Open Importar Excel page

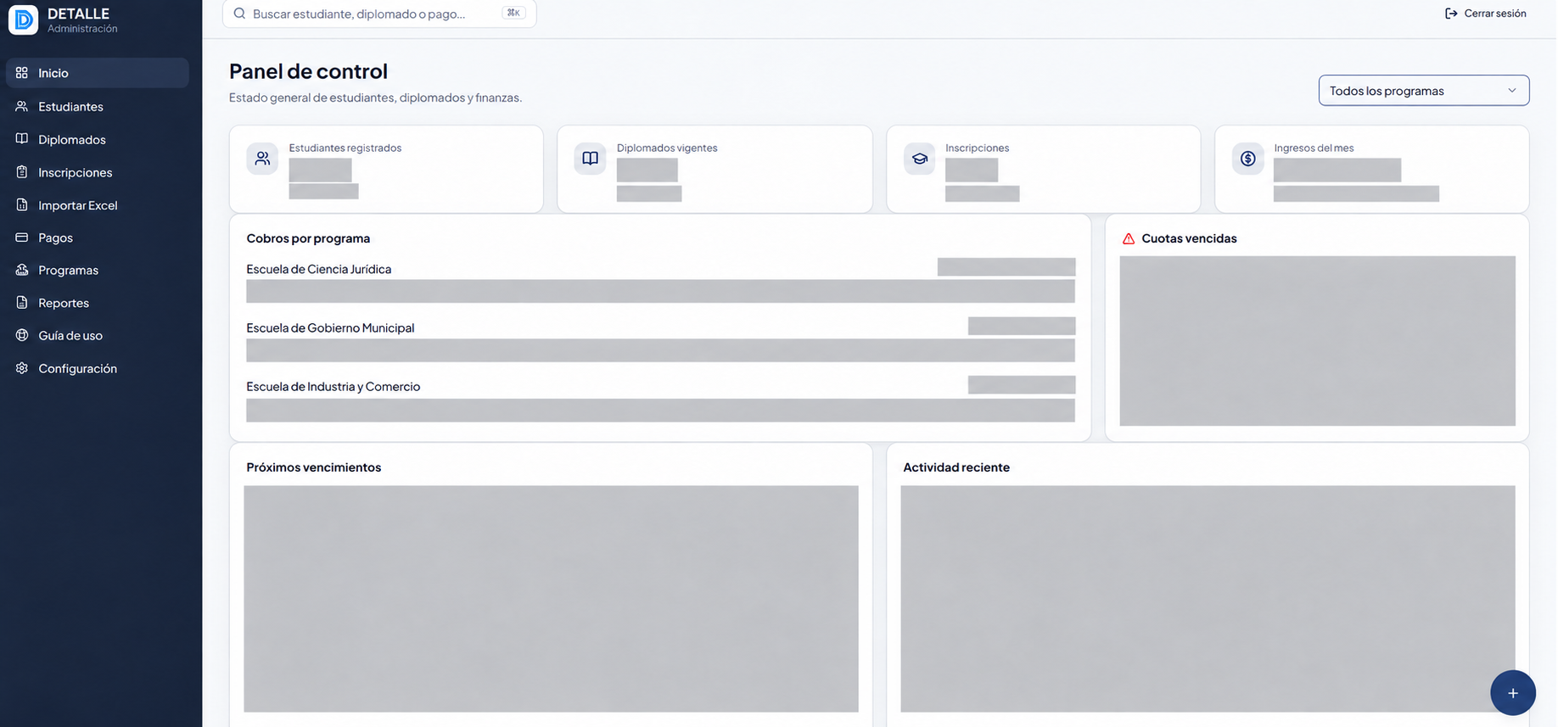(98, 204)
